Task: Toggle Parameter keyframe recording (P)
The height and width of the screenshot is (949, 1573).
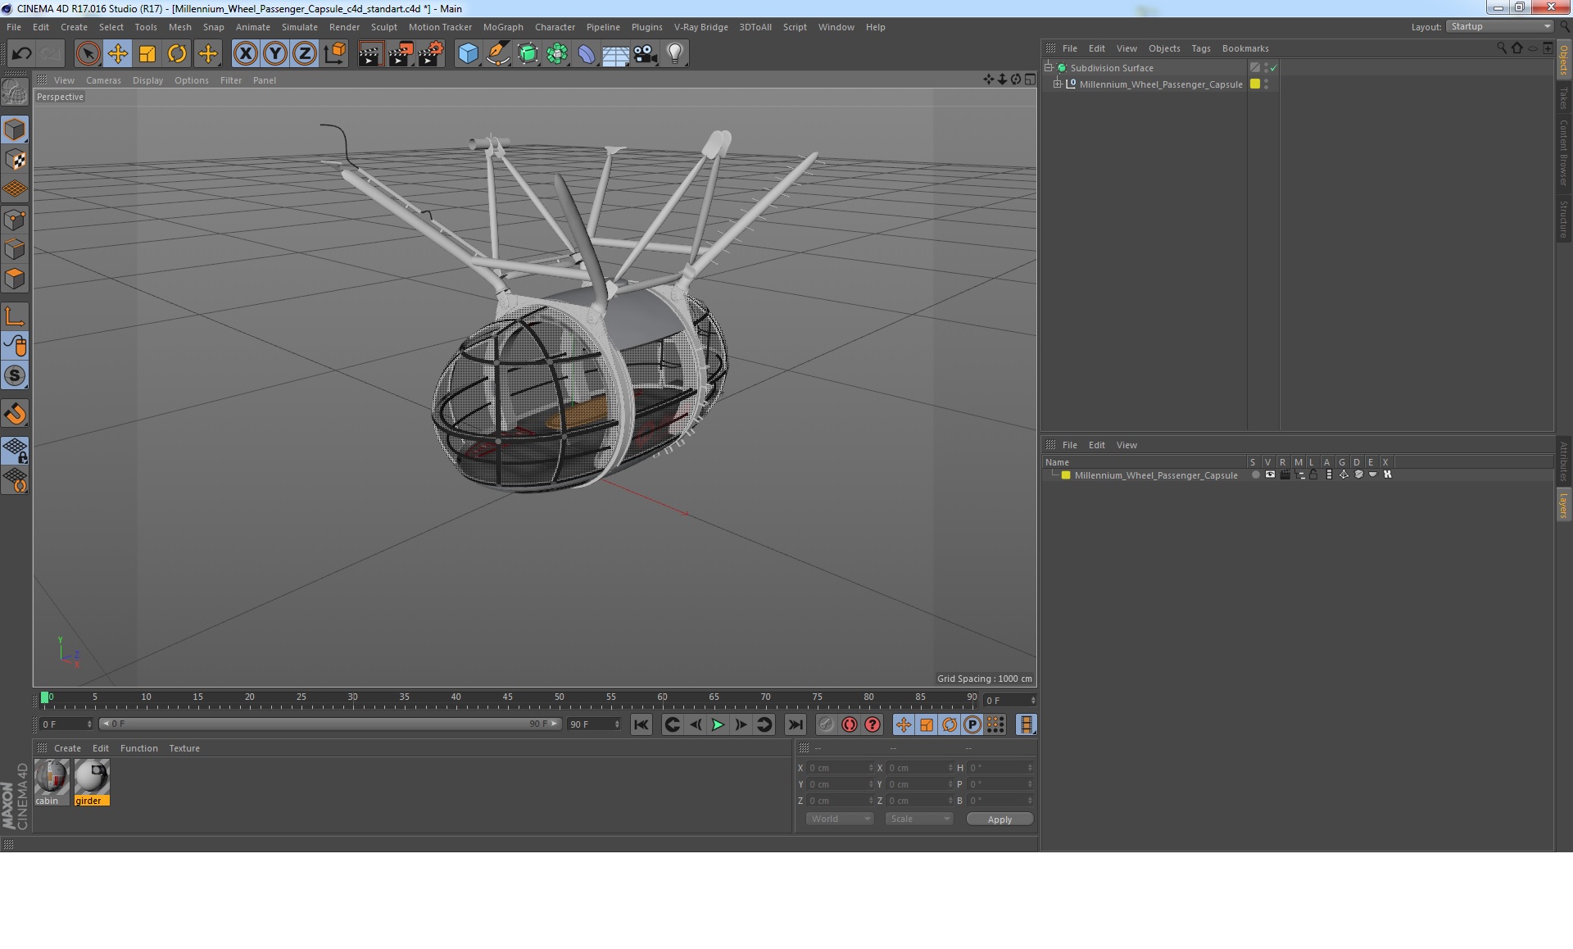Action: point(972,724)
